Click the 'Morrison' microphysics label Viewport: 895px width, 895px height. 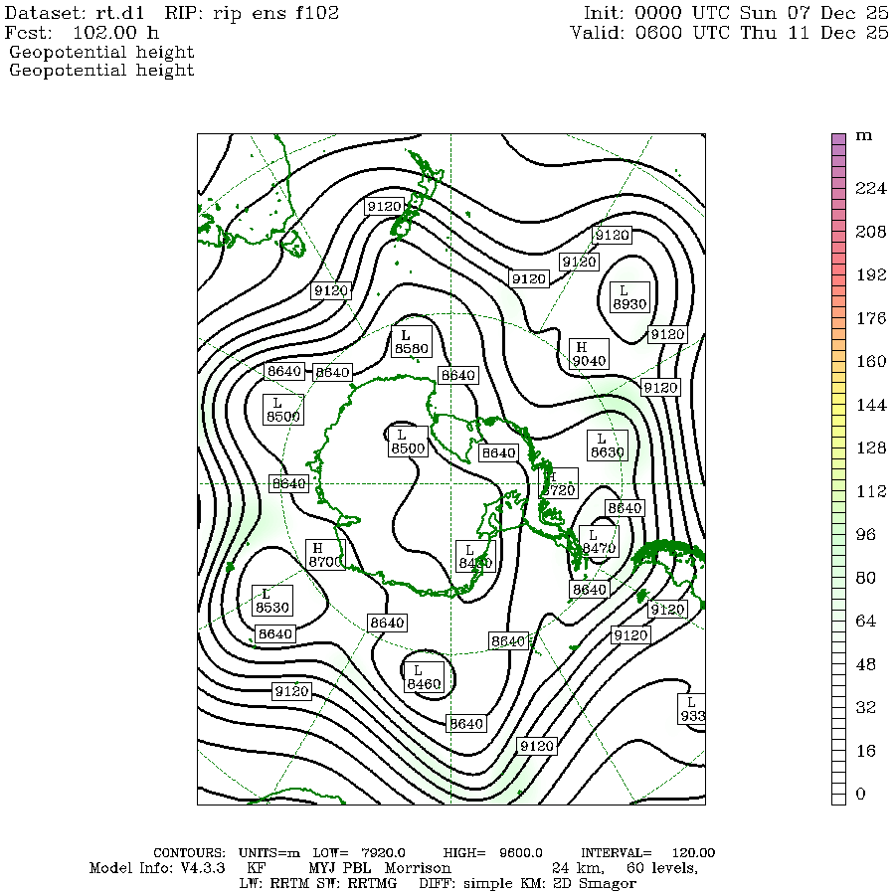pos(418,868)
